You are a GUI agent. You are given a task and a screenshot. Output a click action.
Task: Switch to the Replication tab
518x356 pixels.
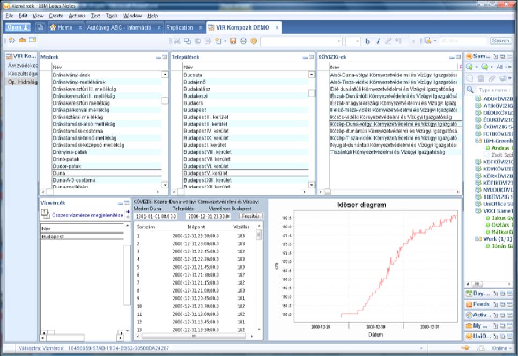[180, 27]
